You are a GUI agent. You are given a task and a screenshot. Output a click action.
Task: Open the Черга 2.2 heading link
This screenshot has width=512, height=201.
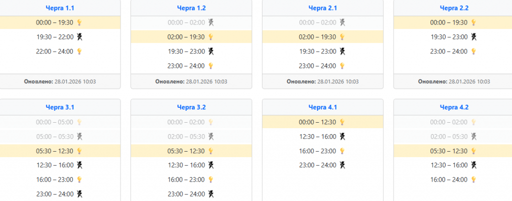(x=454, y=8)
